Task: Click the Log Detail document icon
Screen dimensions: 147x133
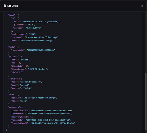Action: [5, 6]
